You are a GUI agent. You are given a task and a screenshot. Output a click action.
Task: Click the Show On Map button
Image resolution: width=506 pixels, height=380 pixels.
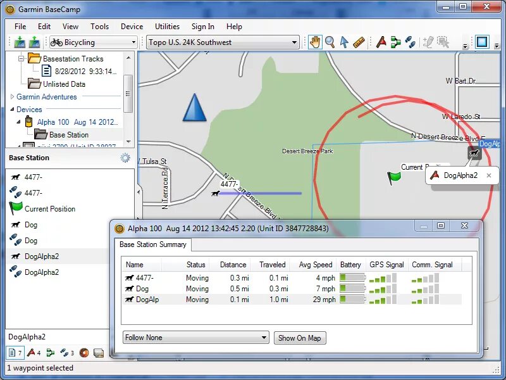(300, 338)
